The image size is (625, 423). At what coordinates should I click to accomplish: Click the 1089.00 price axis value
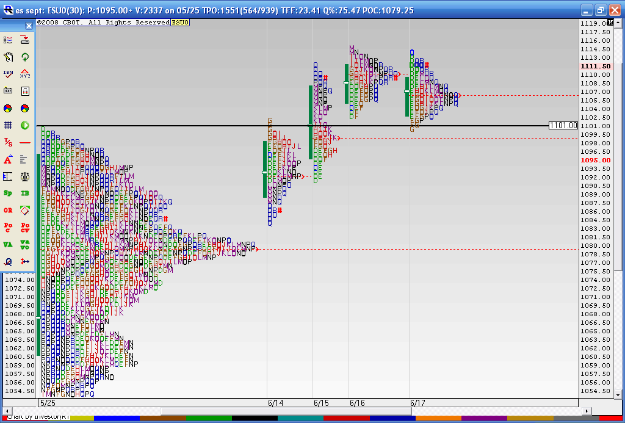tap(596, 195)
